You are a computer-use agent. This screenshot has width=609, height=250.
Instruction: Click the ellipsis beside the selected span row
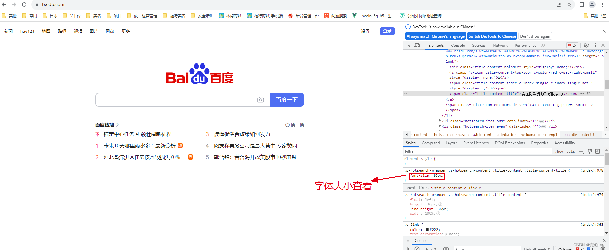405,94
